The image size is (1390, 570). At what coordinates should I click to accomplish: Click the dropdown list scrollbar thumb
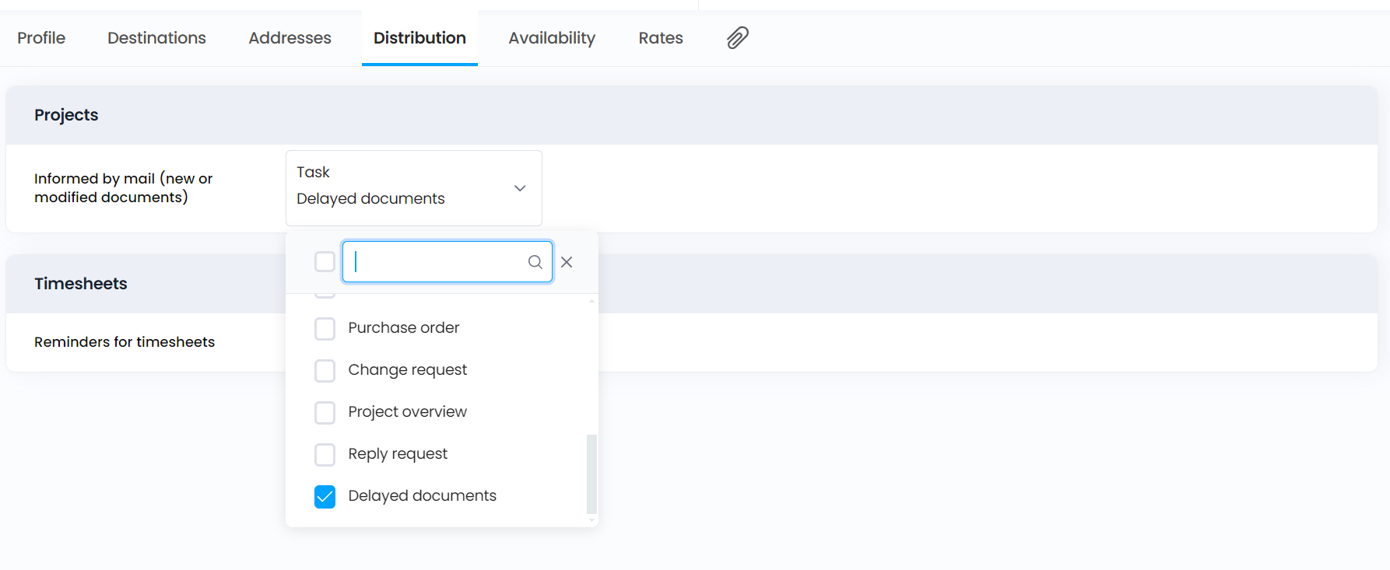point(591,473)
